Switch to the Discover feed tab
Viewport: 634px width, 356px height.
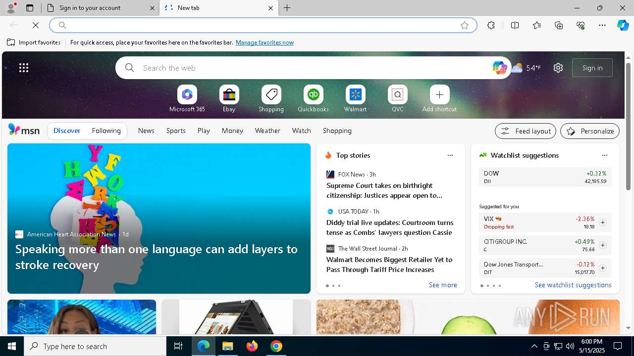click(67, 131)
